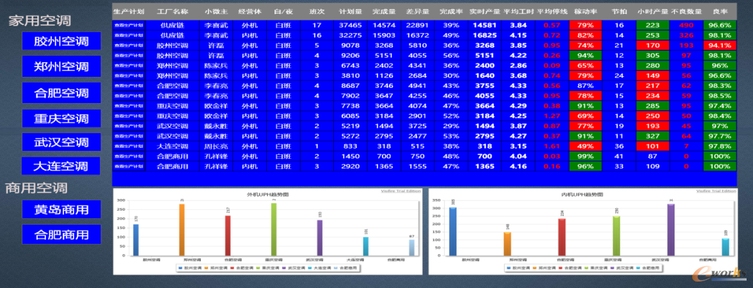753x288 pixels.
Task: Go to 大连空调 in the sidebar
Action: click(x=61, y=166)
